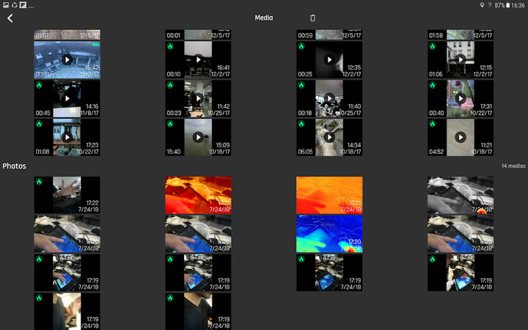Screen dimensions: 528x330
Task: Play the 01:06 video recorded at 12:15
Action: tap(461, 60)
